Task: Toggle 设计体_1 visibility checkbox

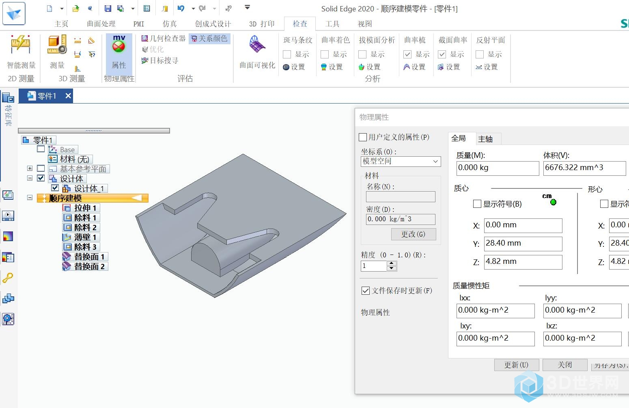Action: pyautogui.click(x=55, y=188)
